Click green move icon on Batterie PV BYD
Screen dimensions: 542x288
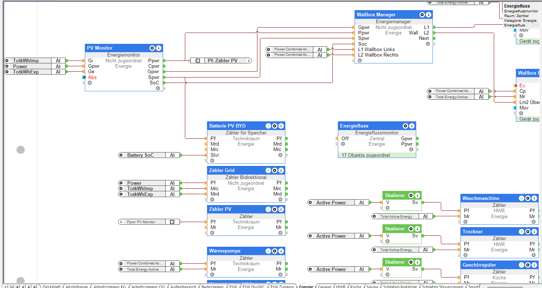coord(268,126)
